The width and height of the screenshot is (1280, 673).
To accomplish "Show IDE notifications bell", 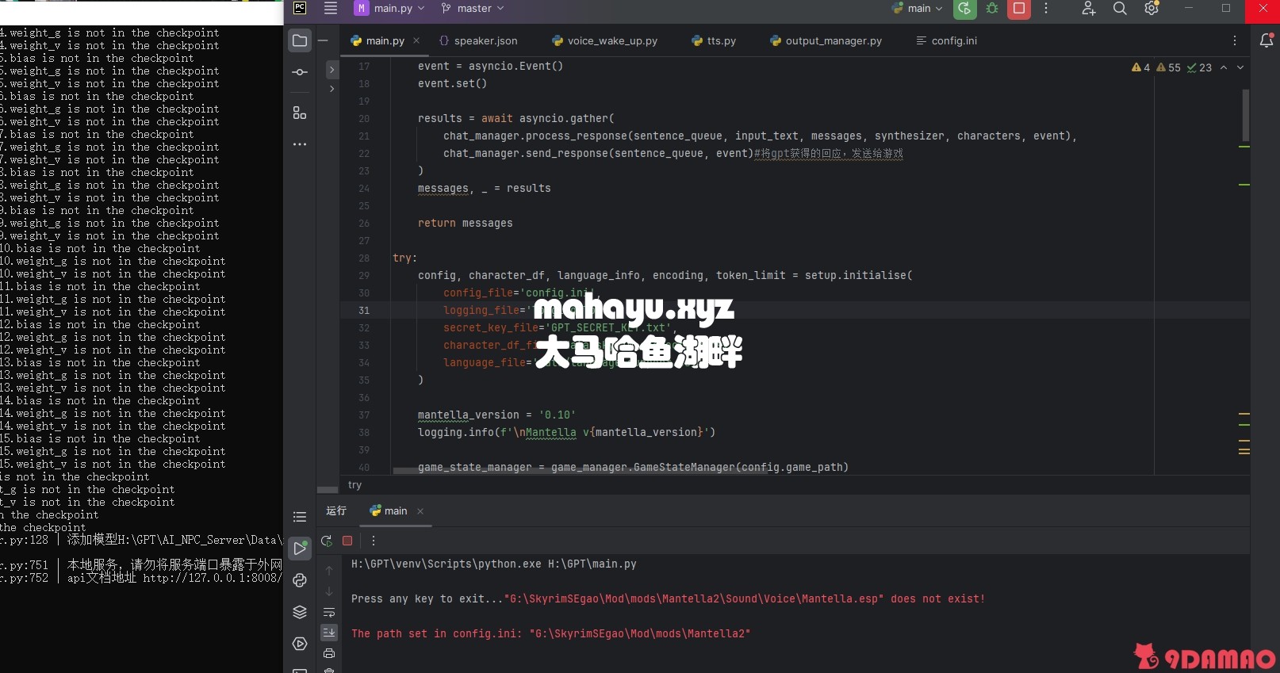I will pos(1266,40).
